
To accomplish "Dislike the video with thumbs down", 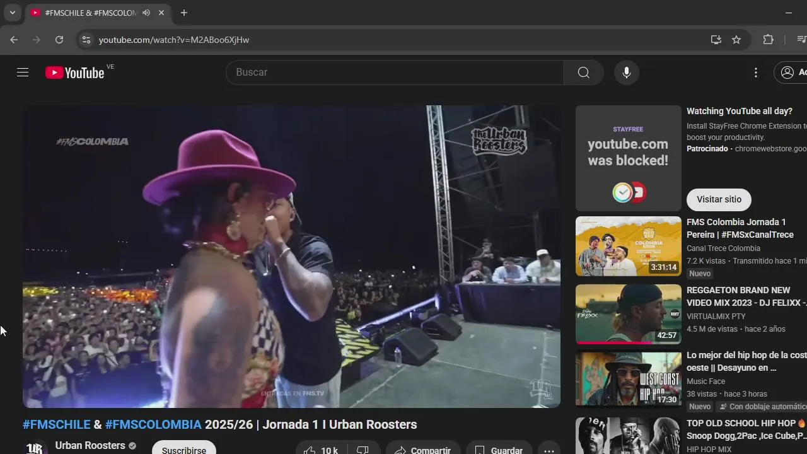I will (363, 447).
